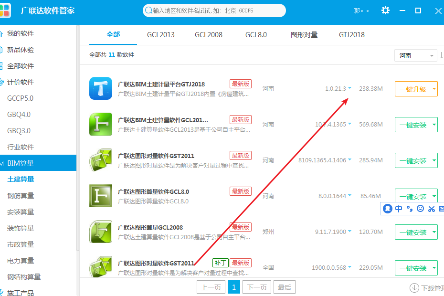
Task: Click the IME scissors tool icon
Action: [432, 209]
